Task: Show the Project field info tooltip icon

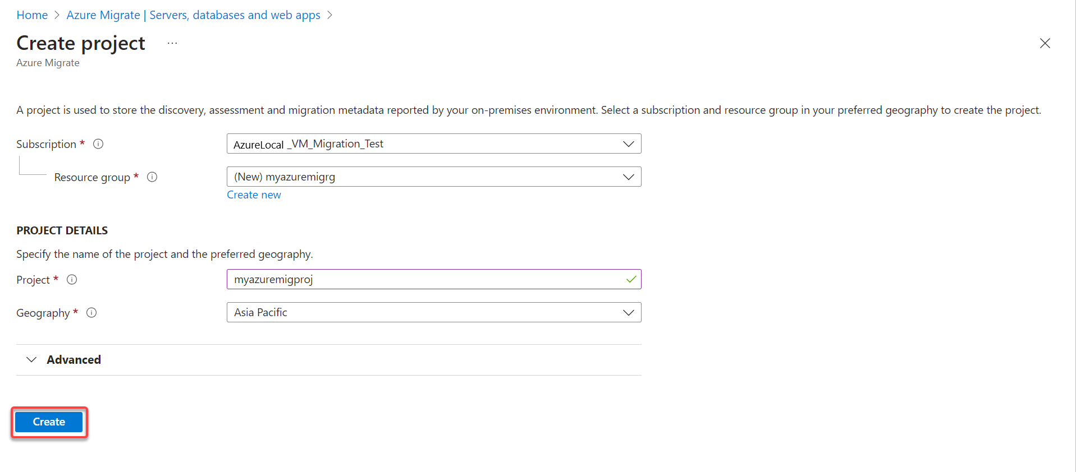Action: pos(72,280)
